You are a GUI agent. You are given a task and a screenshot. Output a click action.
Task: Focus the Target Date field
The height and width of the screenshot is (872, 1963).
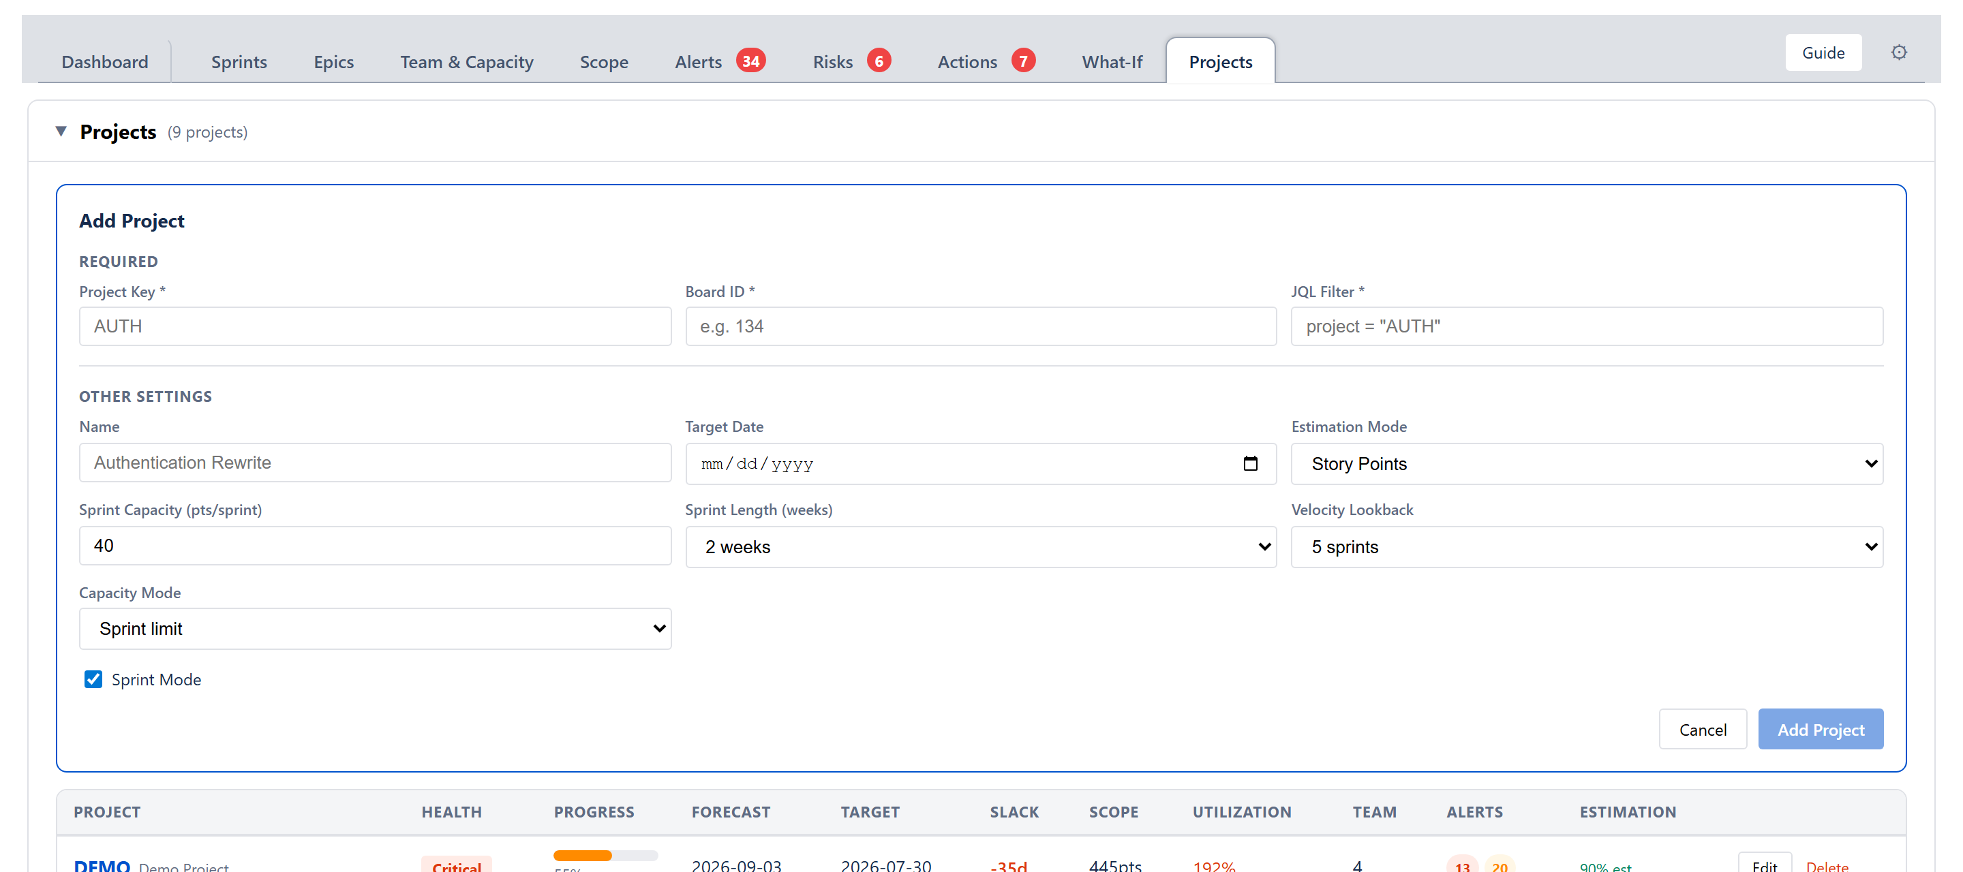[x=981, y=463]
